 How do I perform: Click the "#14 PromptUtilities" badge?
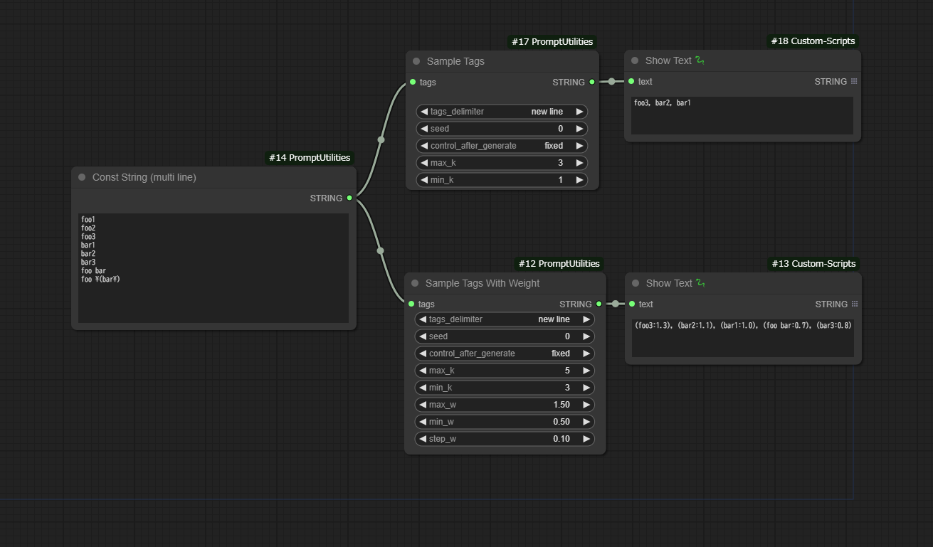tap(310, 158)
